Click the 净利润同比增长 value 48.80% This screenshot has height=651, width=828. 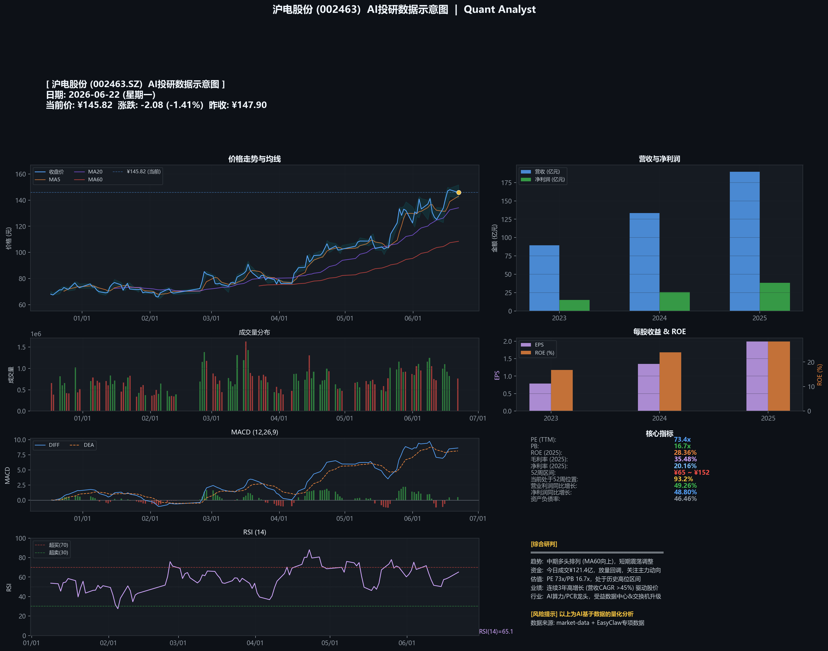tap(685, 492)
